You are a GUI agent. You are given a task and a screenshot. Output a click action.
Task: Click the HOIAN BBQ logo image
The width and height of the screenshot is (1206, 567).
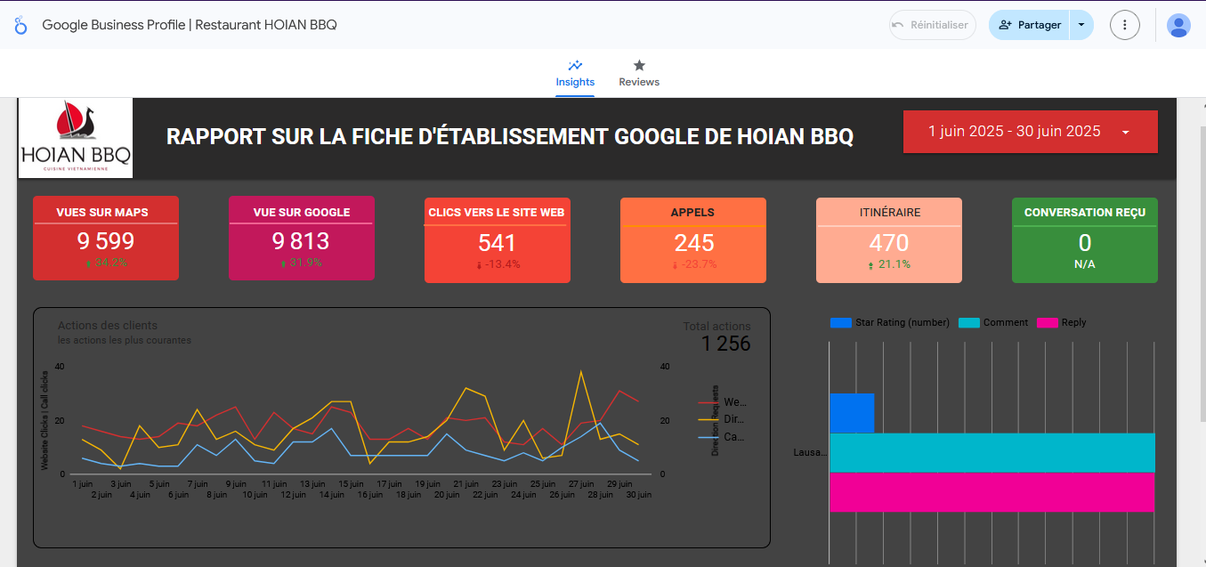[x=76, y=137]
